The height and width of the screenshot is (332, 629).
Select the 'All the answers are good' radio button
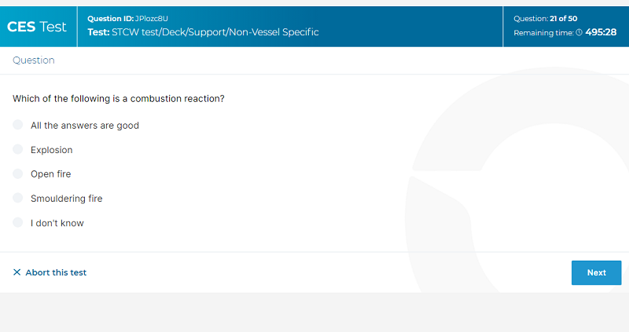17,125
